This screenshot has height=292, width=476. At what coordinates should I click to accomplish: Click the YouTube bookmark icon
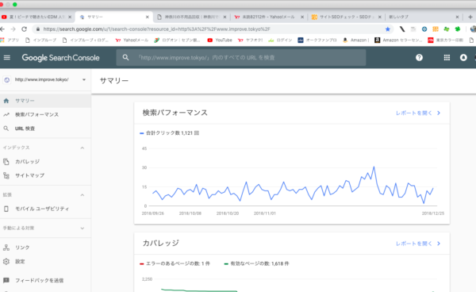(209, 40)
